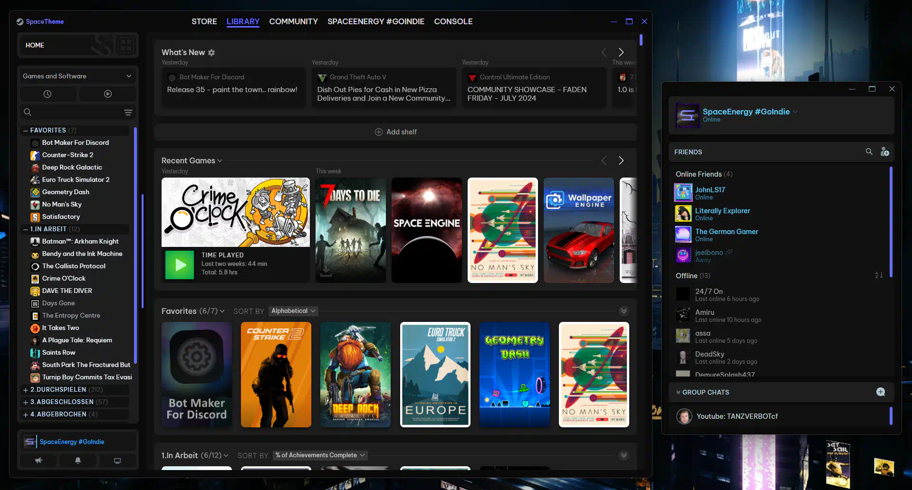
Task: Advance Recent Games shelf to the right
Action: [621, 160]
